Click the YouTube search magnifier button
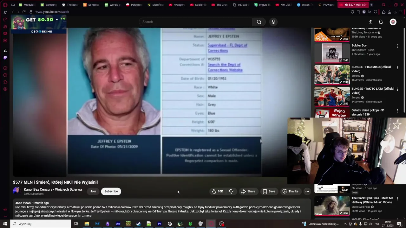Screen dimensions: 406x228 [x=259, y=22]
